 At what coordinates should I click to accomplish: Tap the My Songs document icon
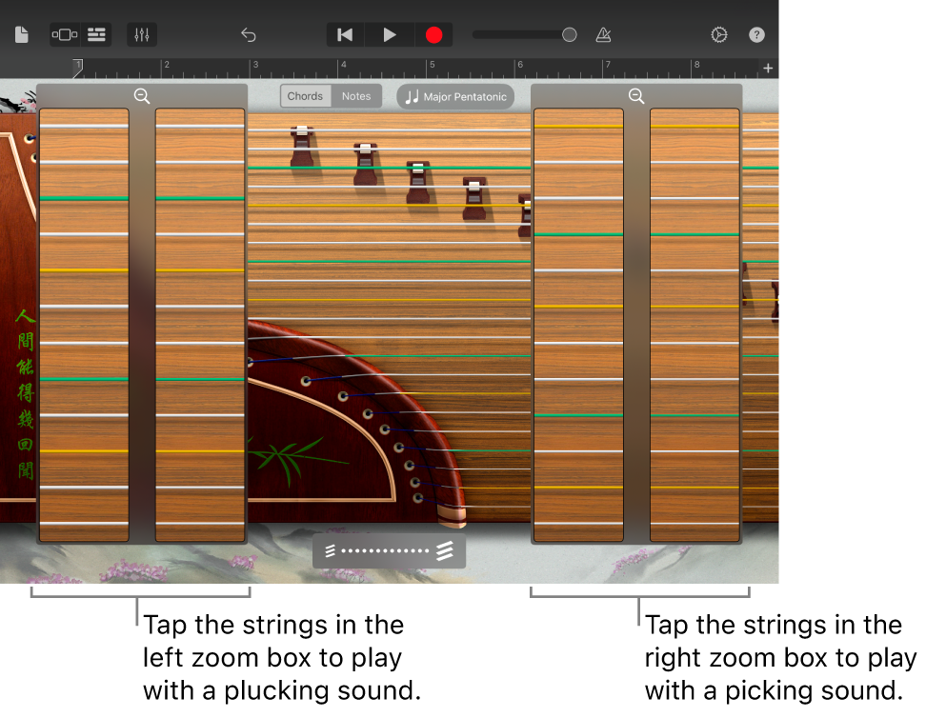(21, 34)
